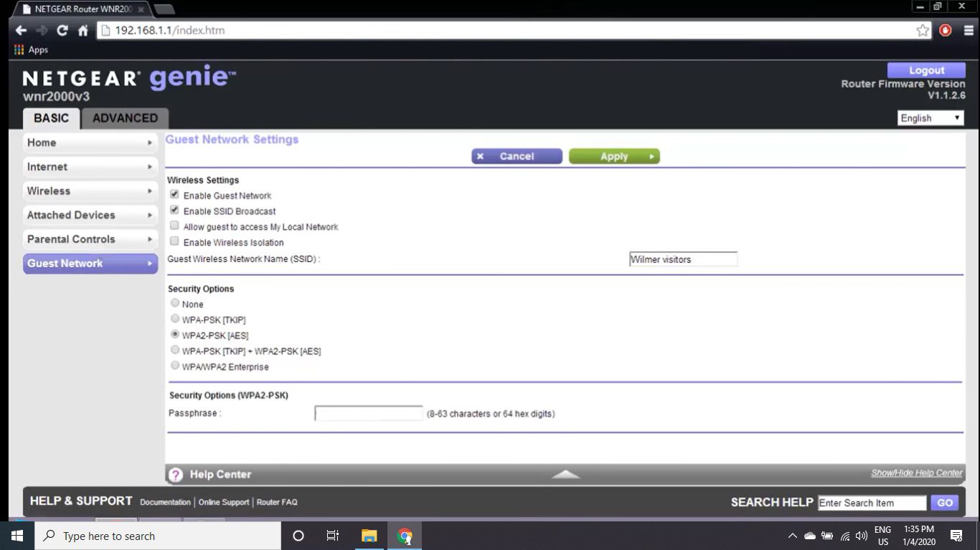Click the Cancel button
980x550 pixels.
517,156
